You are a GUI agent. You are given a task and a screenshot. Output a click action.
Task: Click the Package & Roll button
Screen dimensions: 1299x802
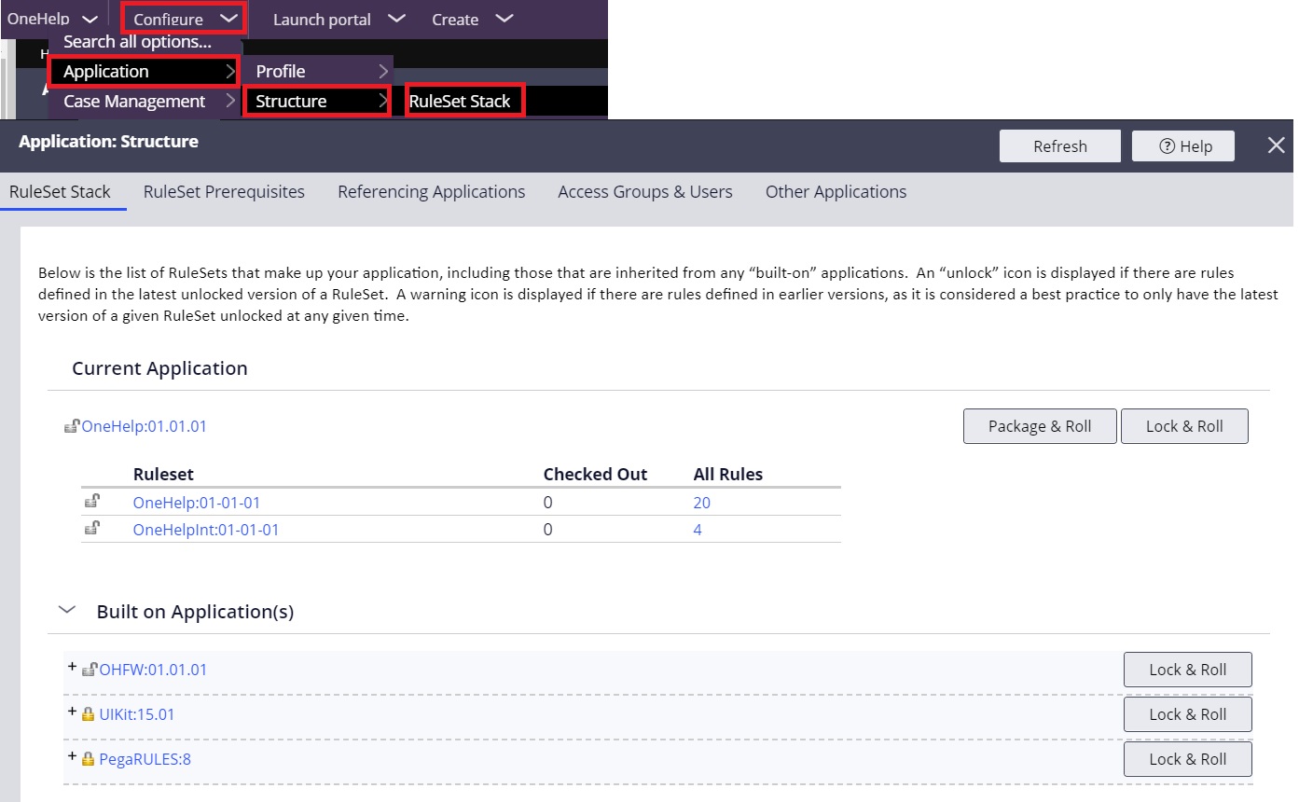click(1039, 425)
